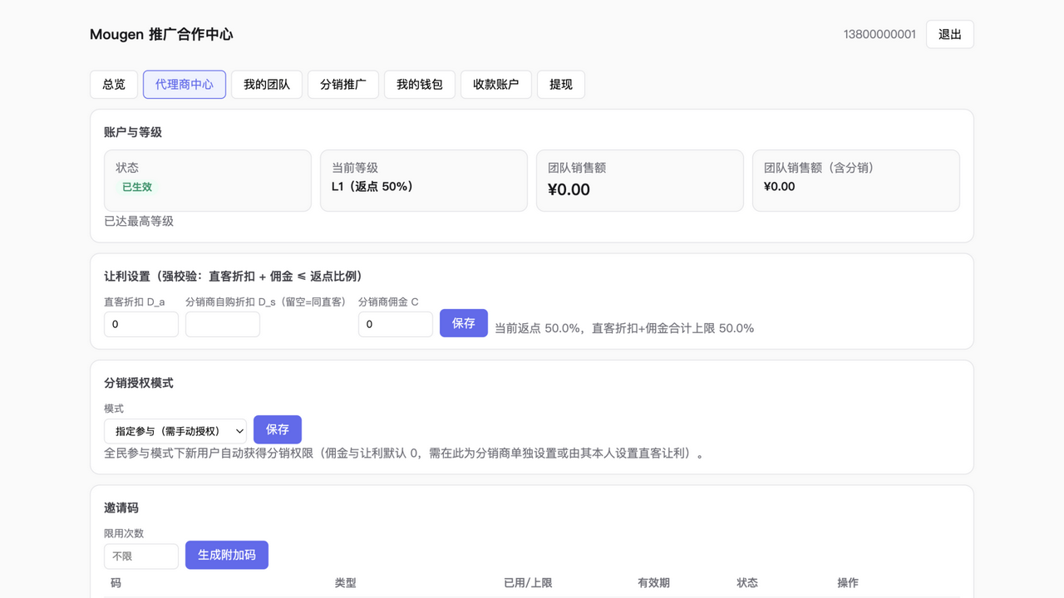
Task: Click the L1（返点 50%）level text
Action: pos(372,187)
